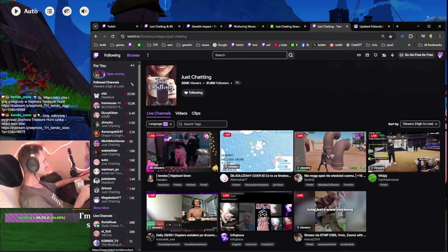448x252 pixels.
Task: Toggle the crossed-eye visibility overlay icon
Action: coord(67,11)
